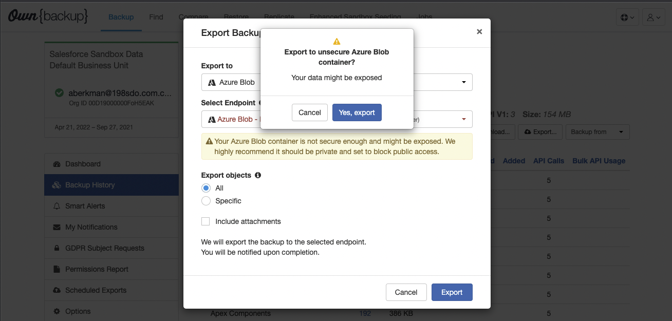Click the Options gear icon
672x321 pixels.
57,311
